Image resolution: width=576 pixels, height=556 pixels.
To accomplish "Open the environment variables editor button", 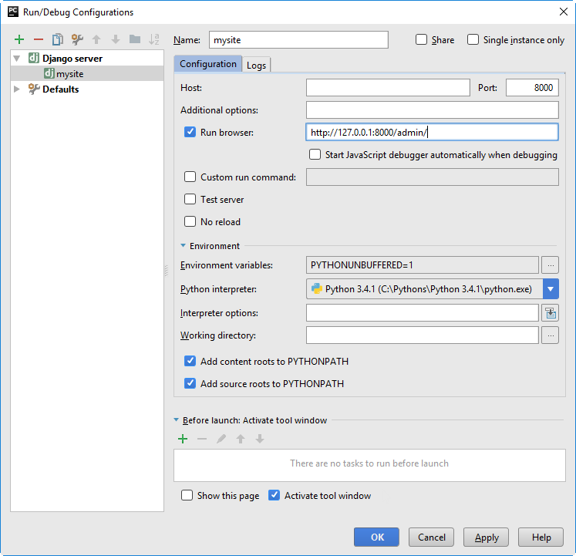I will click(x=550, y=265).
